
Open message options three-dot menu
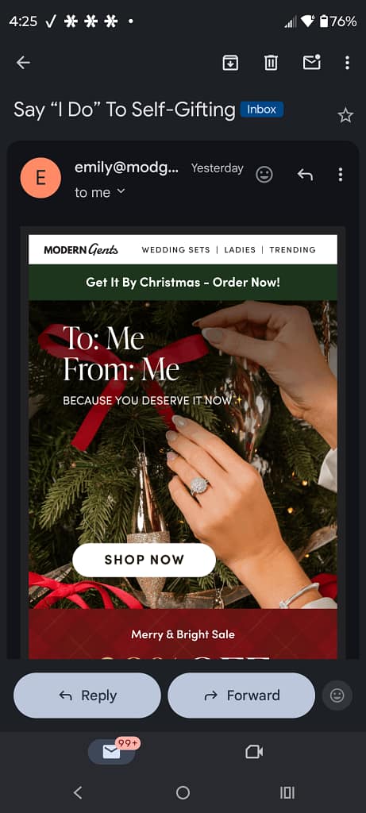[340, 175]
